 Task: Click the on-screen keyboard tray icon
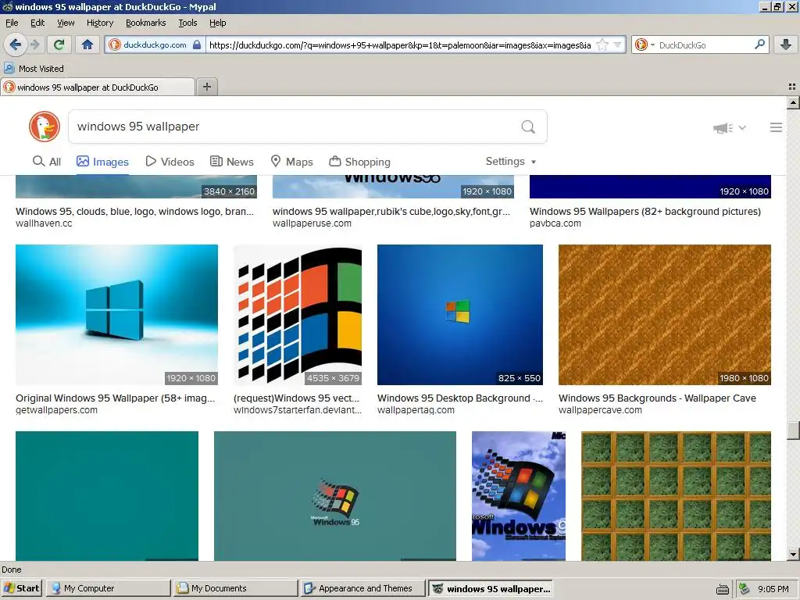point(723,589)
